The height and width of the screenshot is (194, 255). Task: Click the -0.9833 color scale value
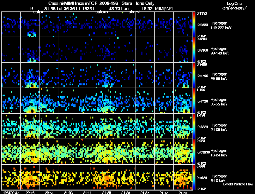[x=202, y=25]
